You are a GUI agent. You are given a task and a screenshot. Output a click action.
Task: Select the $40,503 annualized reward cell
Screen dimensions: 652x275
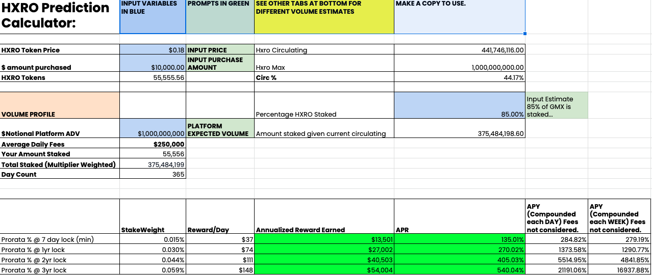324,260
